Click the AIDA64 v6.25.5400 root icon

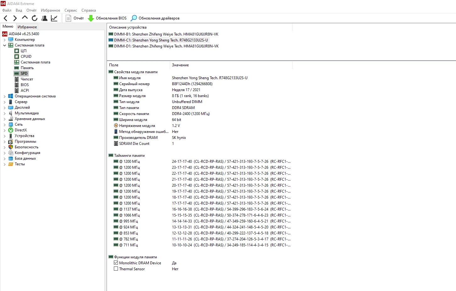(x=5, y=34)
